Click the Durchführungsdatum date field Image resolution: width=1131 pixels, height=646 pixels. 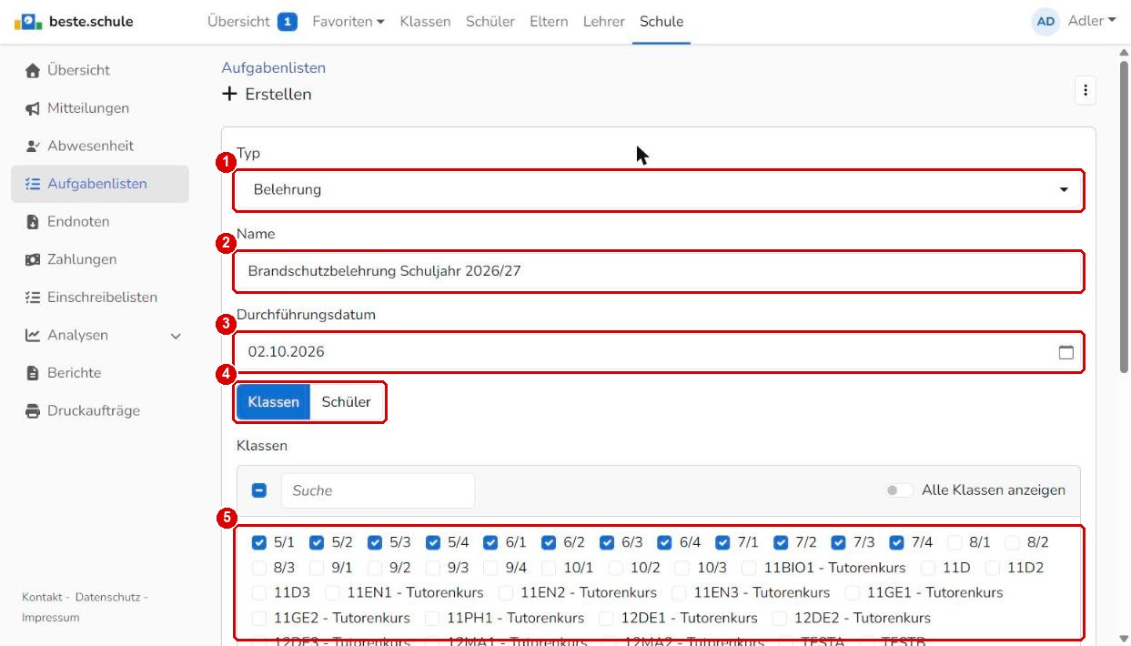pyautogui.click(x=660, y=352)
